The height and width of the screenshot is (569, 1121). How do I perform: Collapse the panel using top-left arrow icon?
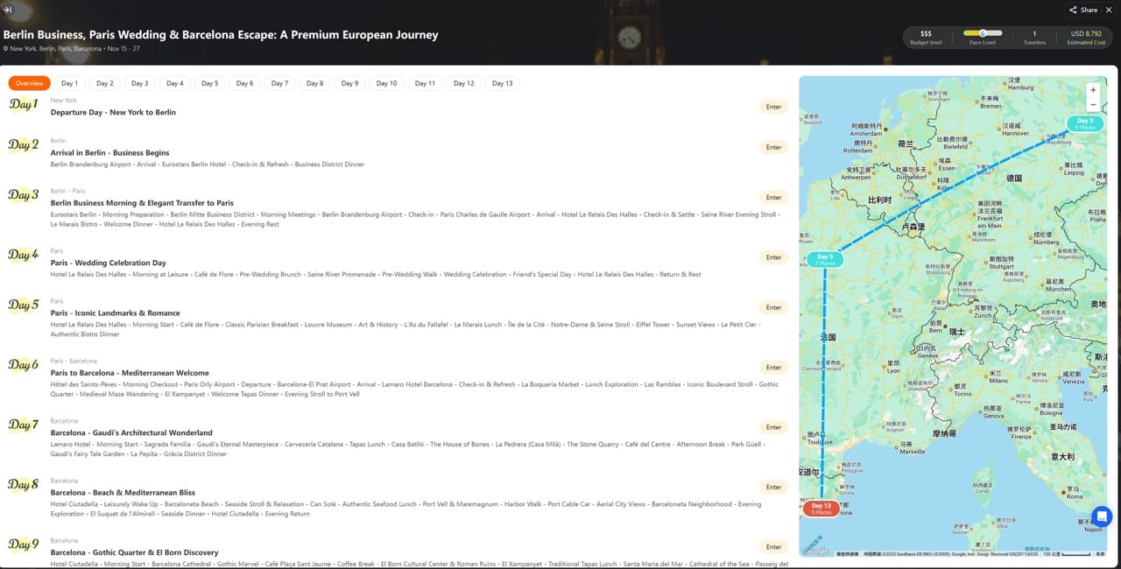click(x=8, y=10)
